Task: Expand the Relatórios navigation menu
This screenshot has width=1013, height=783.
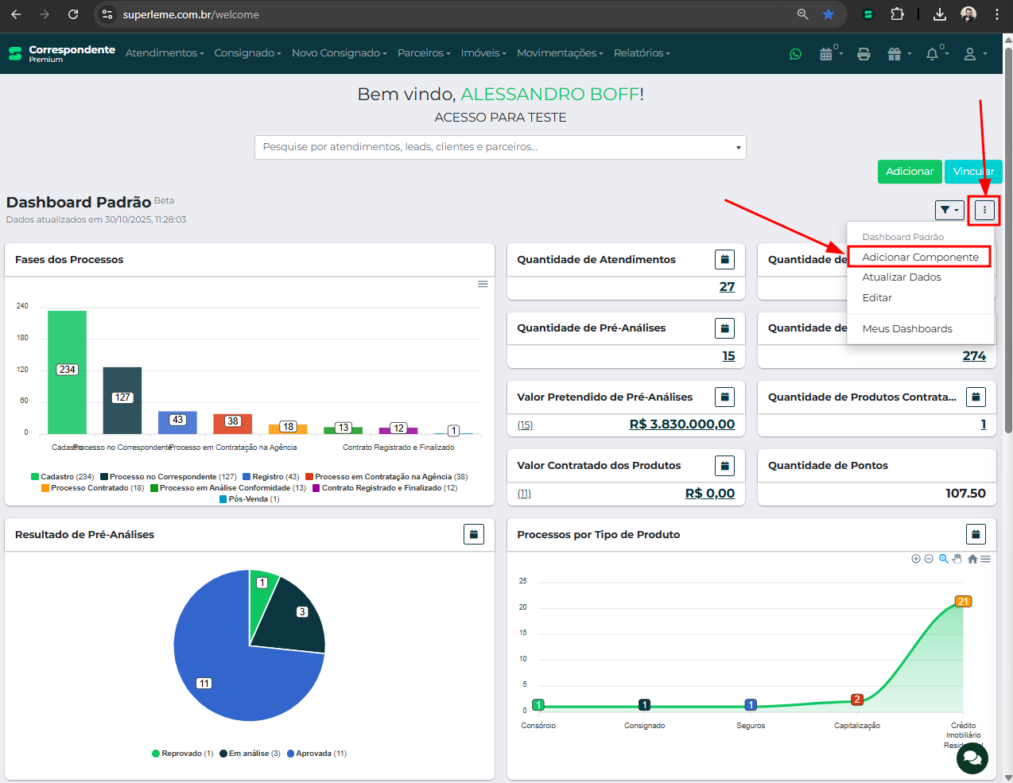Action: 641,53
